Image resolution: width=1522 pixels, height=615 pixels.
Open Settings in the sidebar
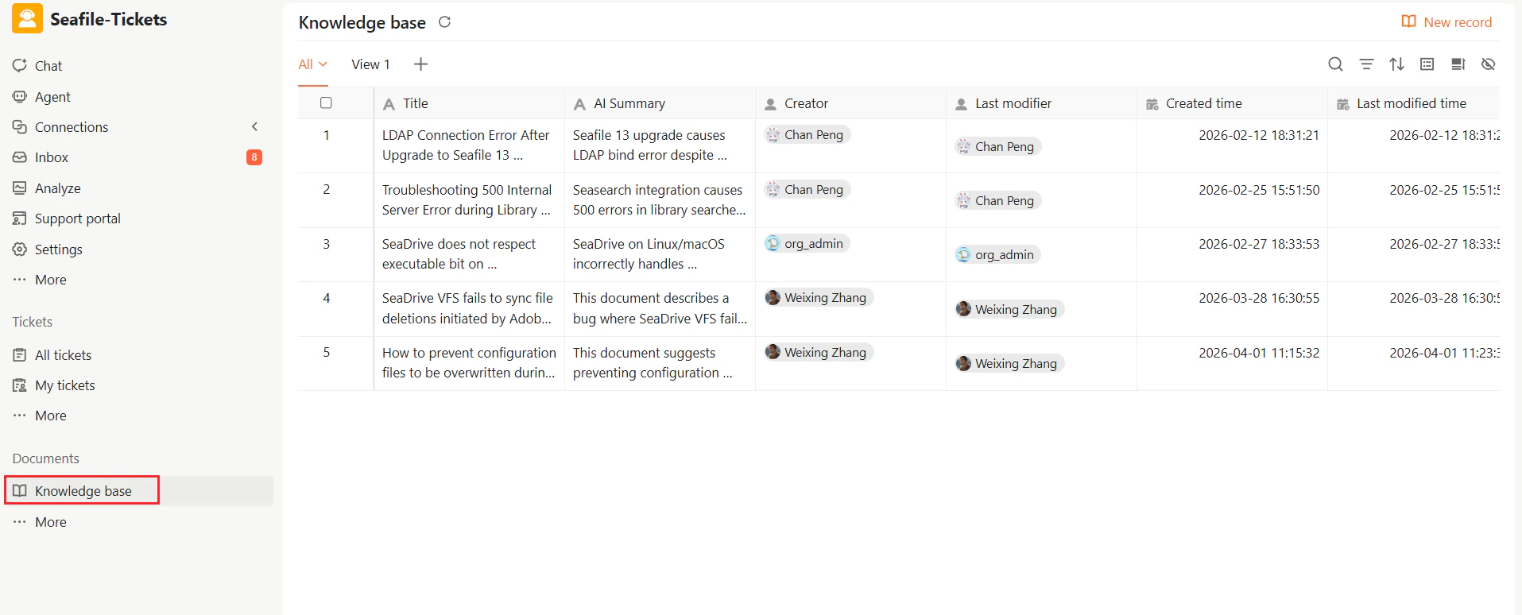point(48,249)
